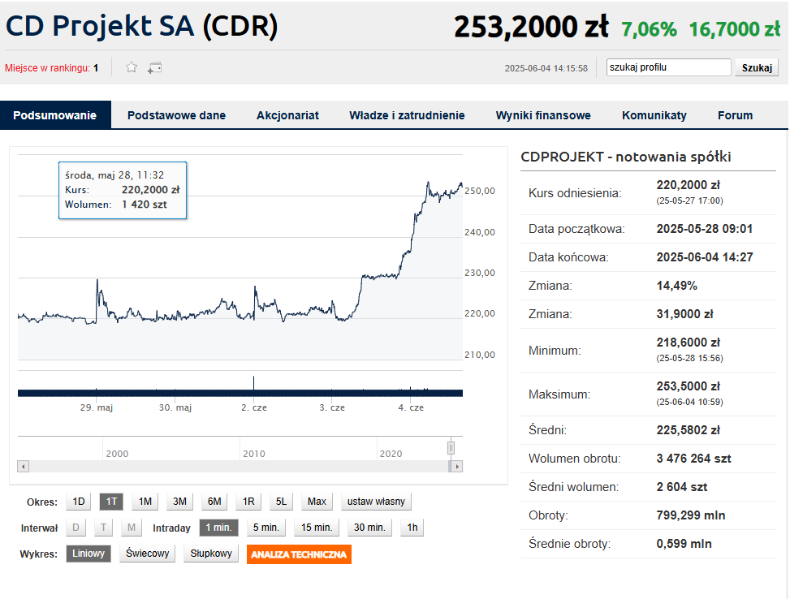This screenshot has height=599, width=790.
Task: Open the 'ustaw własny' custom period option
Action: click(376, 502)
